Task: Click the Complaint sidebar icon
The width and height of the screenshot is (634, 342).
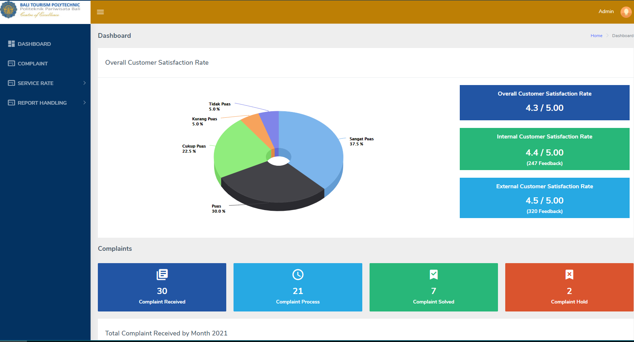Action: click(11, 64)
